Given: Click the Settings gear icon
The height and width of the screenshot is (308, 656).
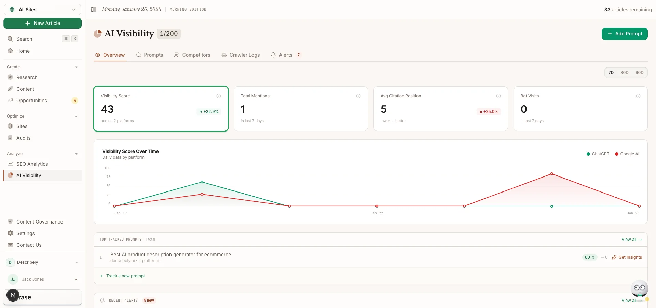Looking at the screenshot, I should tap(10, 233).
